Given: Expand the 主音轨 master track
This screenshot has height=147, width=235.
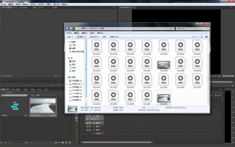Looking at the screenshot, I should (x=94, y=133).
